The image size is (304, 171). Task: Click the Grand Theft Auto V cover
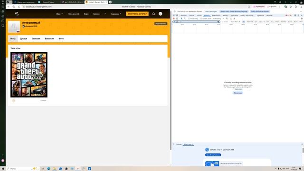pyautogui.click(x=29, y=75)
